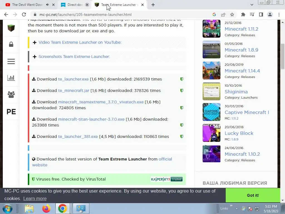Screen dimensions: 285x214
Task: Accept cookies with Got it! button
Action: (x=253, y=195)
